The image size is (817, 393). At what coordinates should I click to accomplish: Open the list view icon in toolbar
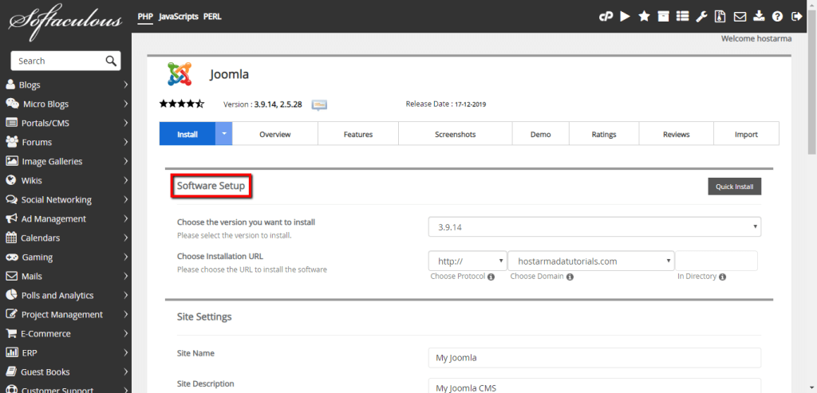(x=682, y=16)
